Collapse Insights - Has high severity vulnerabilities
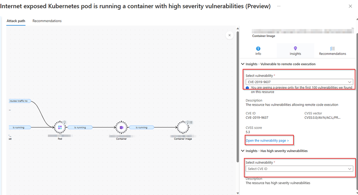 243,151
